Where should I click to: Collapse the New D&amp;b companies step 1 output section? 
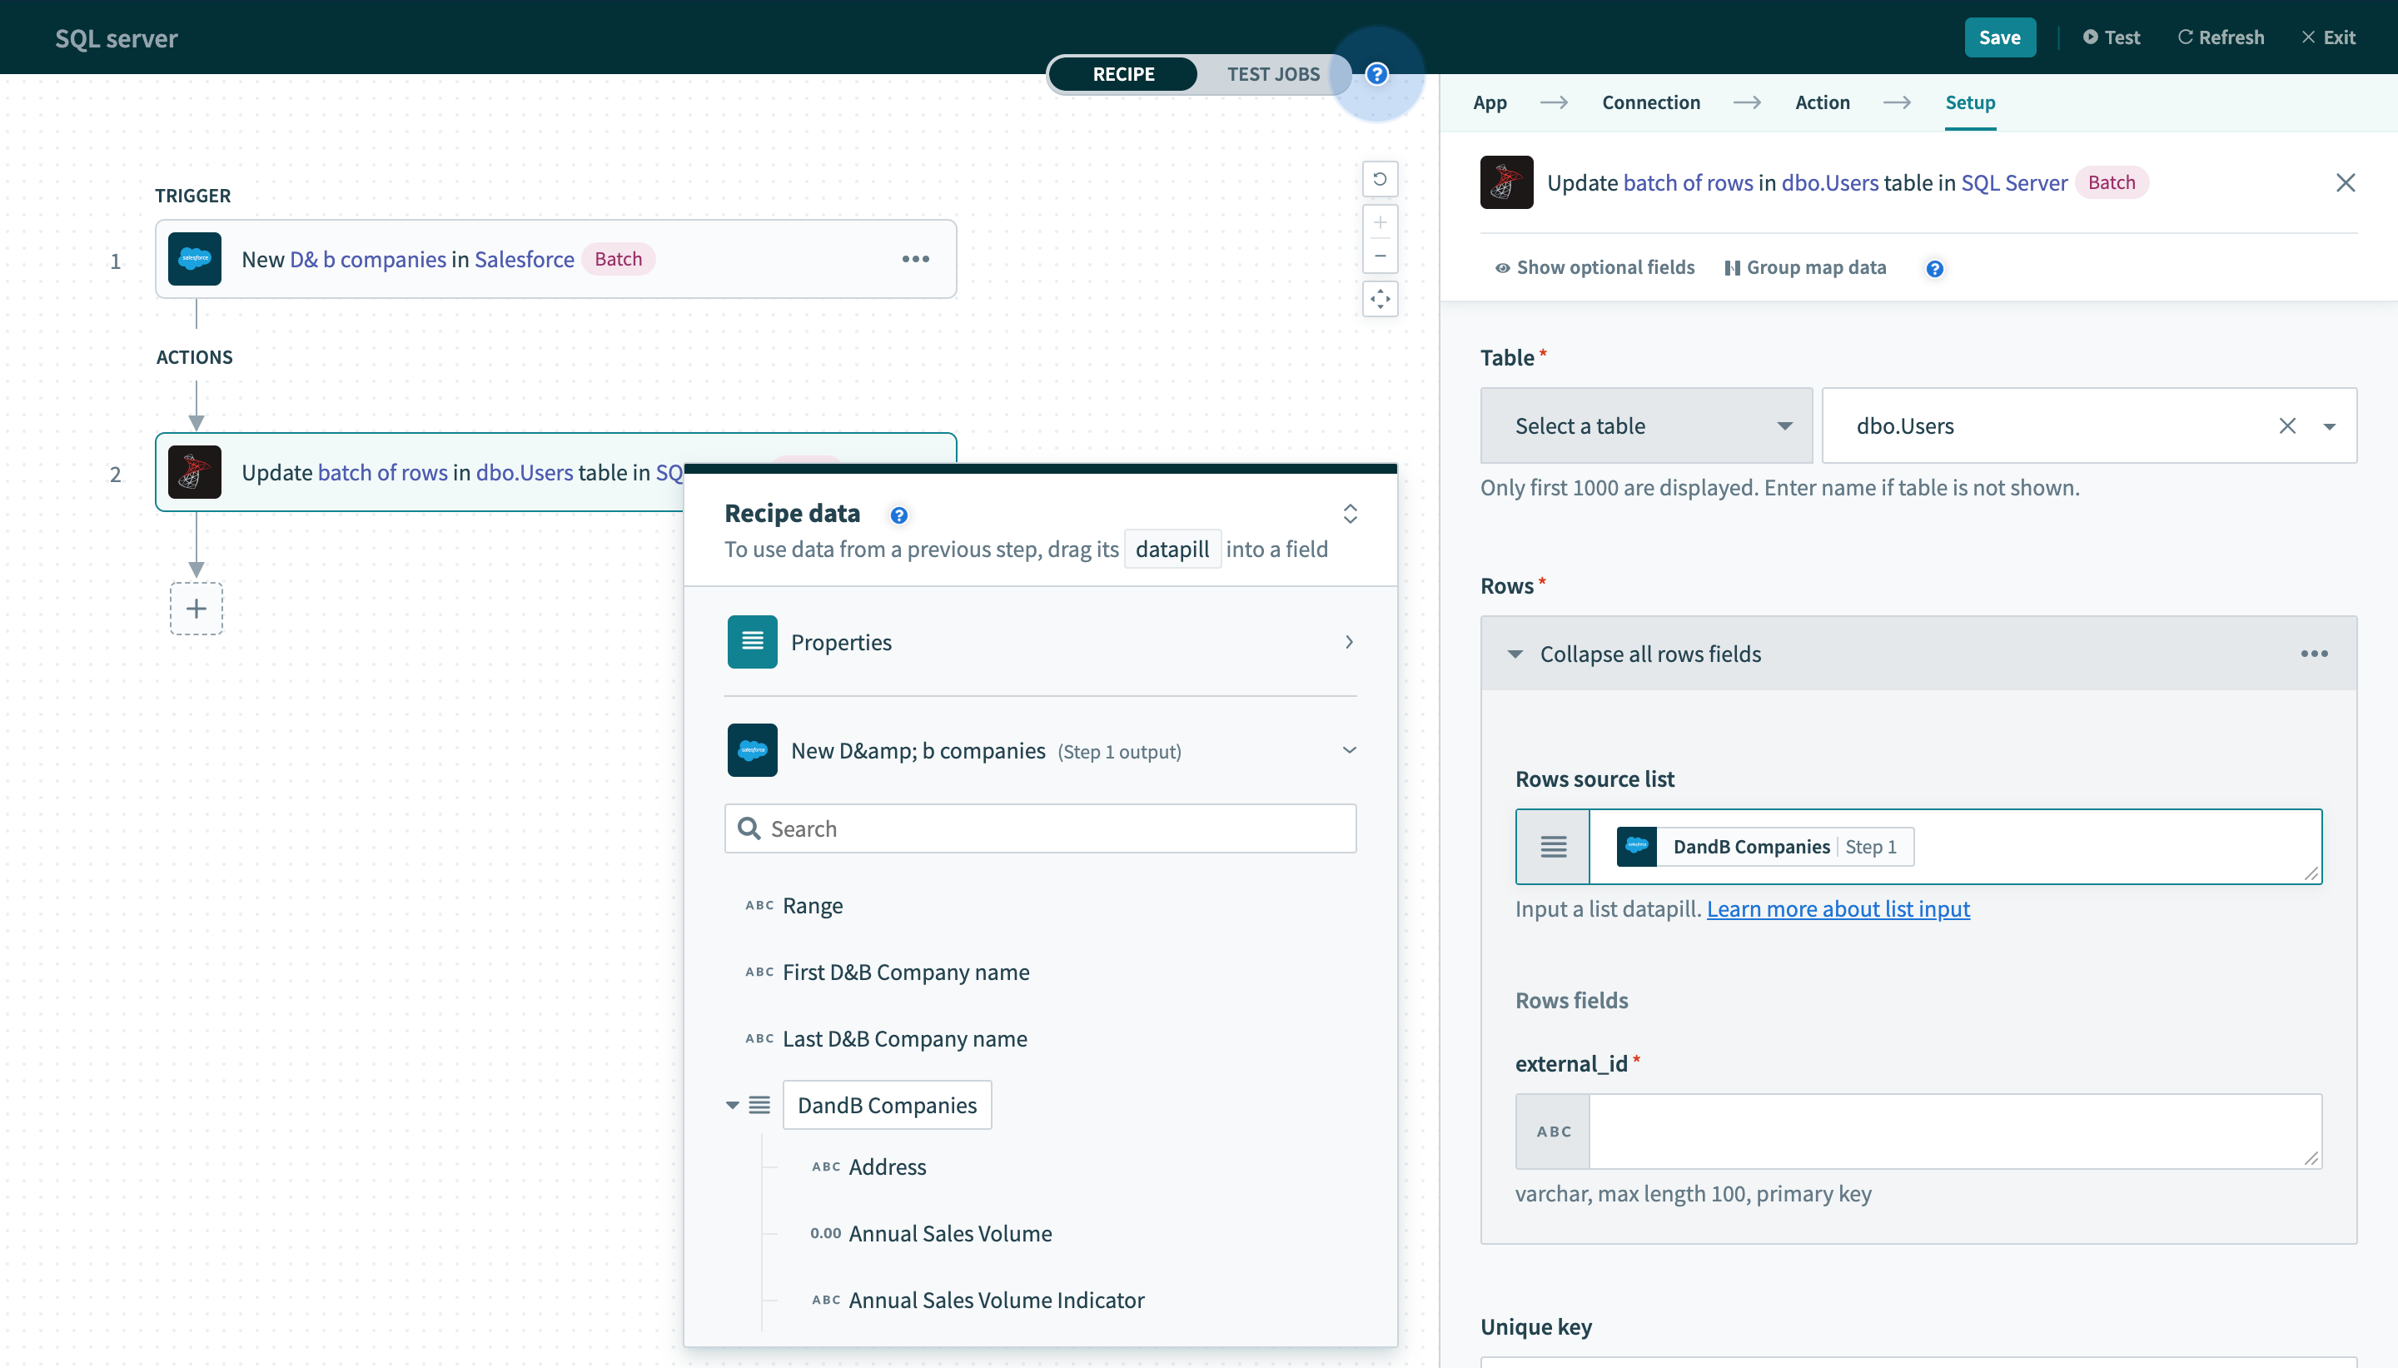pyautogui.click(x=1349, y=751)
